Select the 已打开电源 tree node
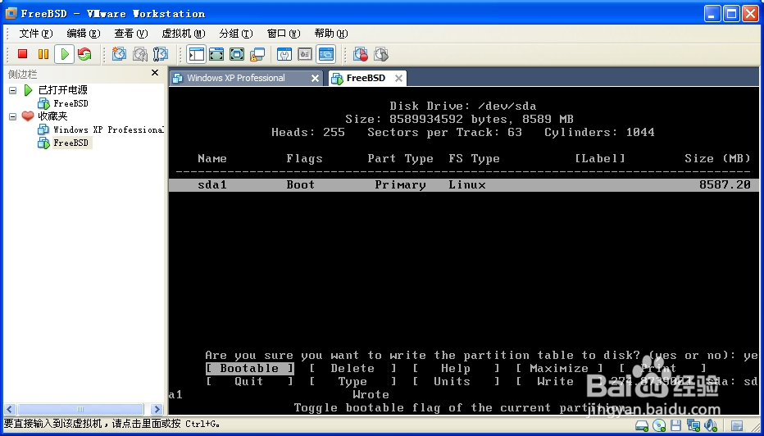The width and height of the screenshot is (764, 436). (x=63, y=90)
